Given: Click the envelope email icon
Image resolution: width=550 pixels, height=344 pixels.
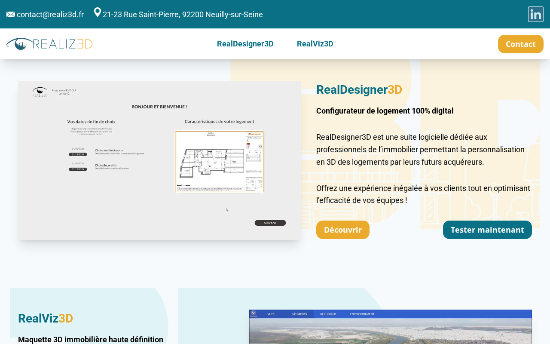Looking at the screenshot, I should [11, 15].
